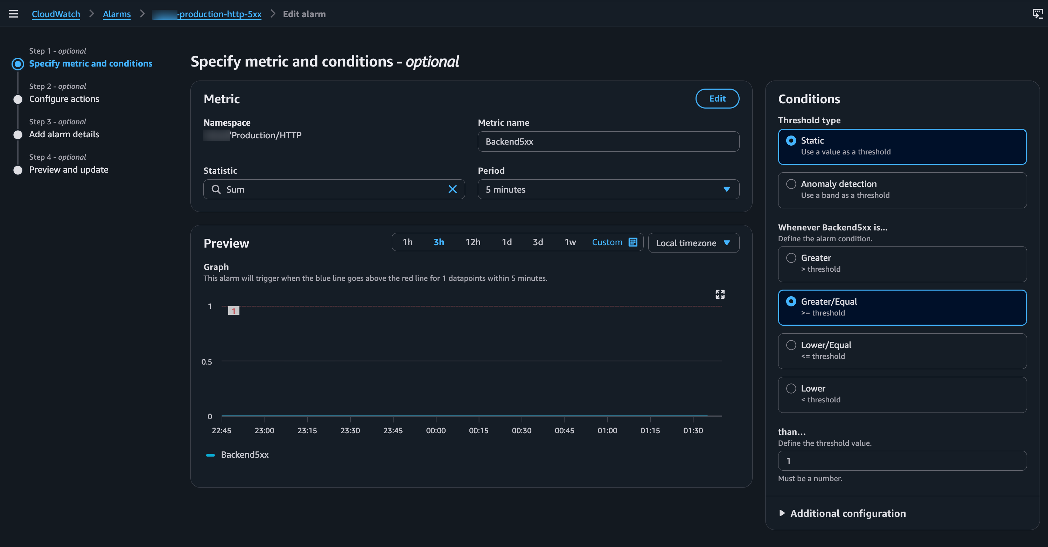Open the Custom range calendar icon
Screen dimensions: 1048x547
pos(633,242)
